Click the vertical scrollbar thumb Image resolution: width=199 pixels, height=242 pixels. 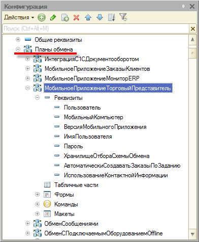[x=192, y=53]
